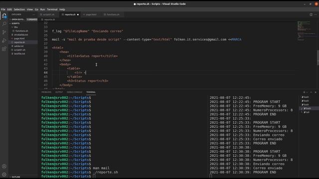Screen dimensions: 319x179
Task: Open the Selection menu
Action: [19, 9]
